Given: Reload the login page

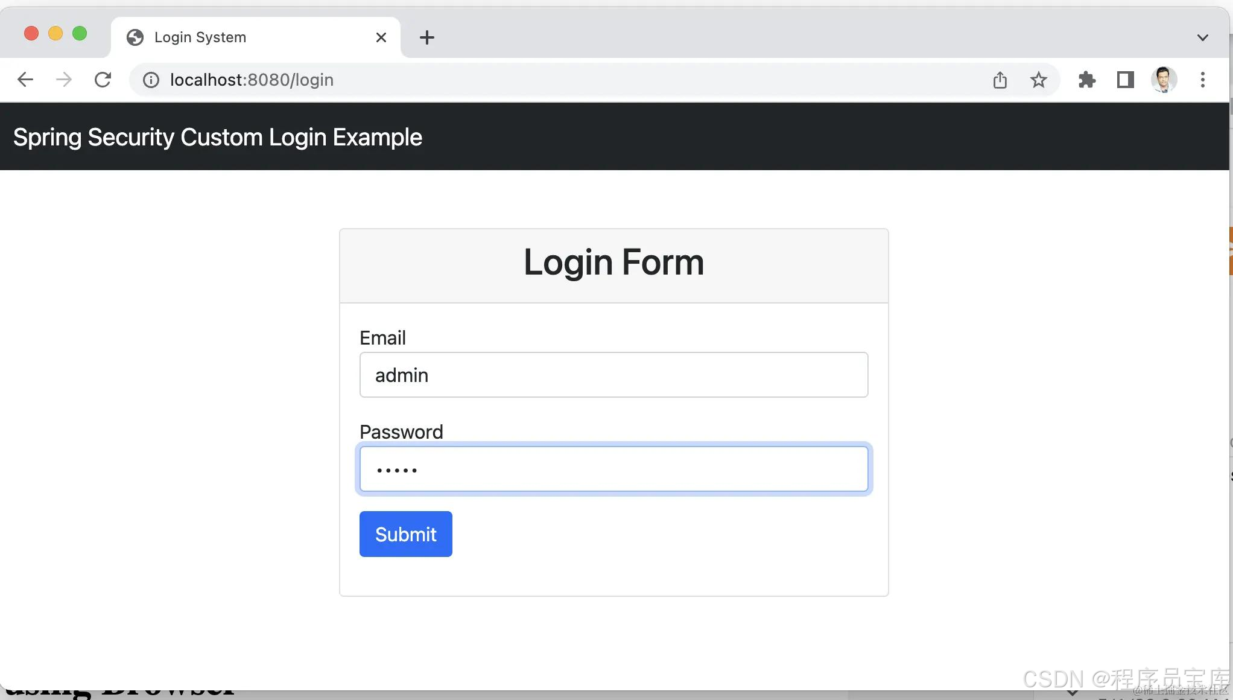Looking at the screenshot, I should pyautogui.click(x=103, y=79).
